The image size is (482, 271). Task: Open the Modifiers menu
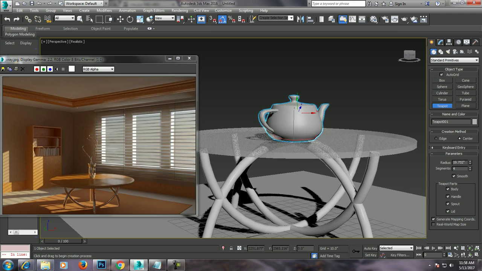104,11
